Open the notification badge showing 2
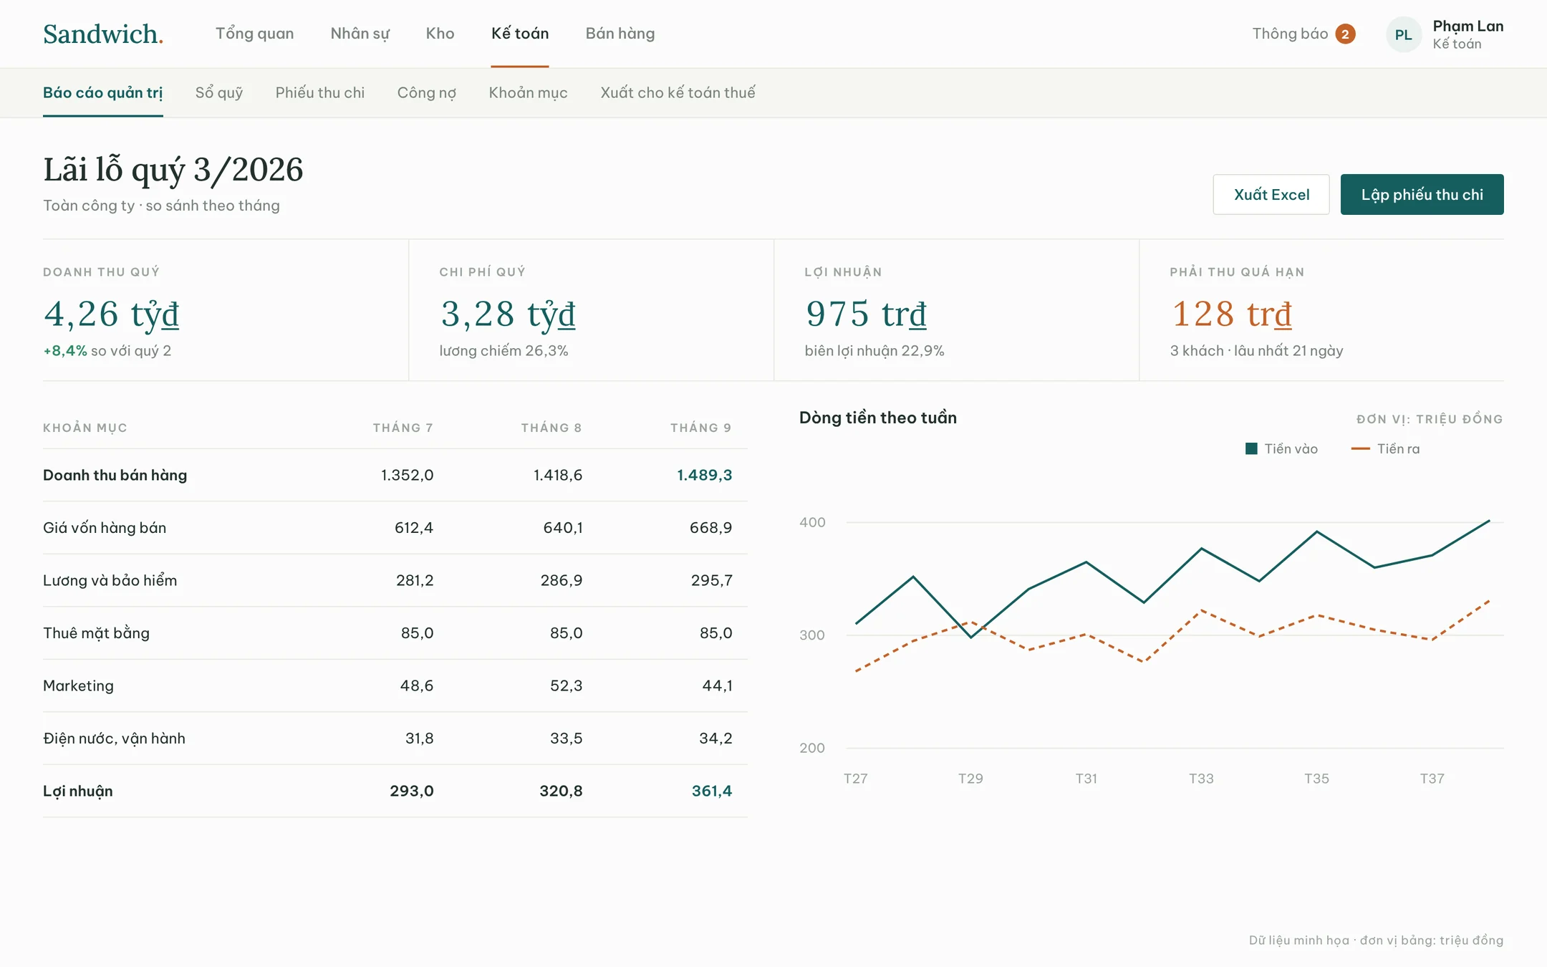Viewport: 1547px width, 967px height. click(x=1345, y=34)
